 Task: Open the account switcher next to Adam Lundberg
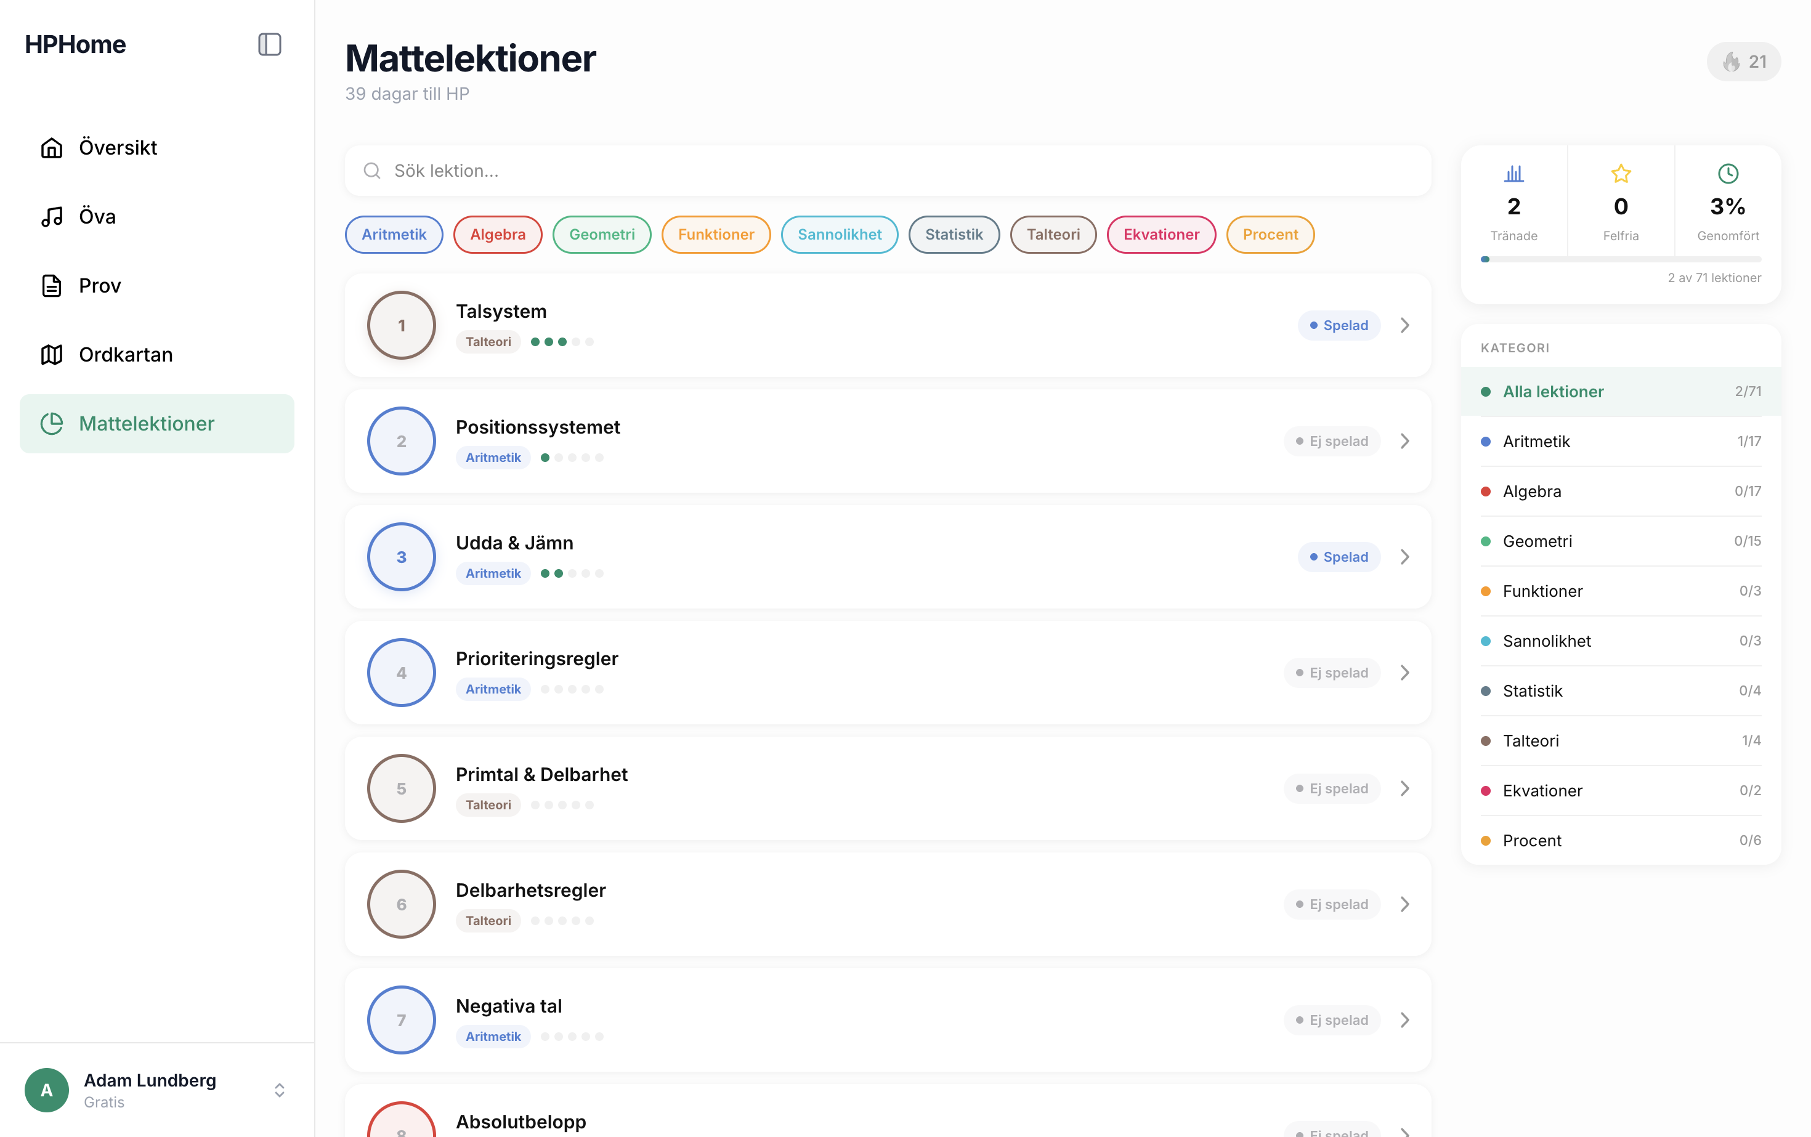pyautogui.click(x=279, y=1090)
